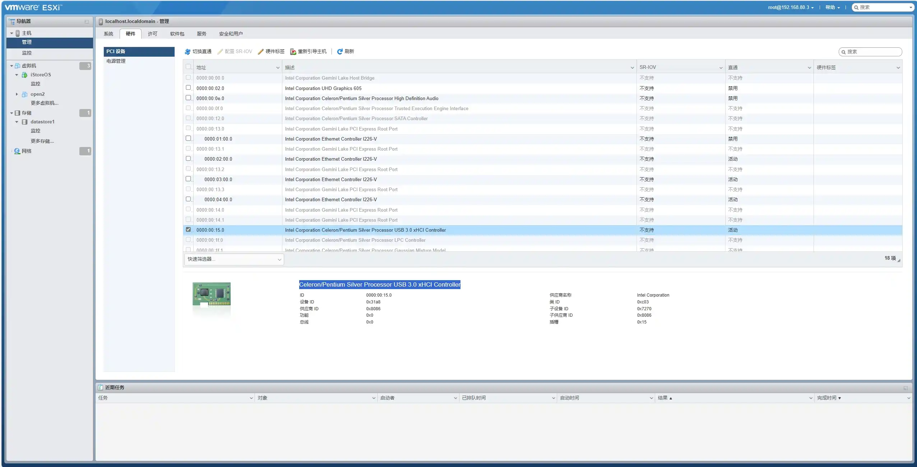Image resolution: width=917 pixels, height=467 pixels.
Task: Open the SR-IOV column dropdown arrow
Action: click(x=721, y=68)
